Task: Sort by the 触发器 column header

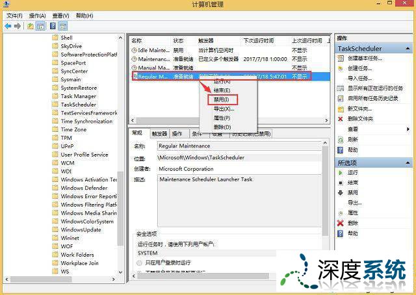Action: pyautogui.click(x=206, y=40)
